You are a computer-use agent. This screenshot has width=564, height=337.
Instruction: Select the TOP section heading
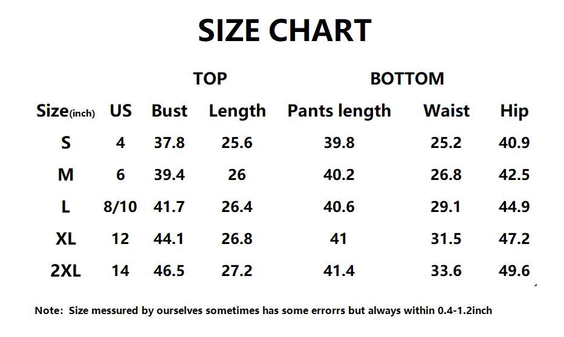pyautogui.click(x=210, y=79)
